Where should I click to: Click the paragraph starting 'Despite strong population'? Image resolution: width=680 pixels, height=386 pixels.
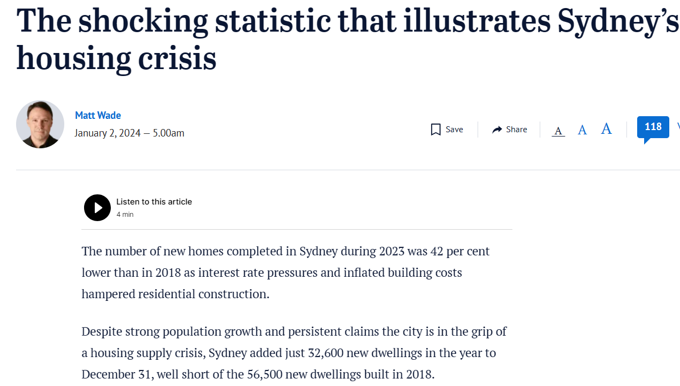click(294, 353)
